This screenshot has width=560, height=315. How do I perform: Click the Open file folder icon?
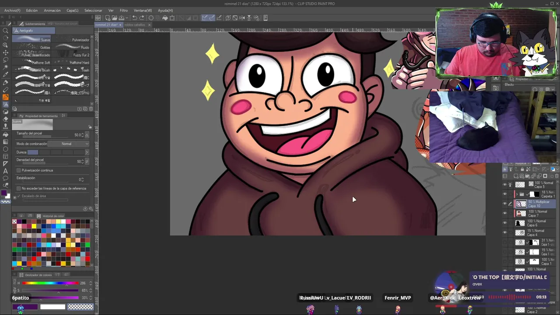(114, 18)
